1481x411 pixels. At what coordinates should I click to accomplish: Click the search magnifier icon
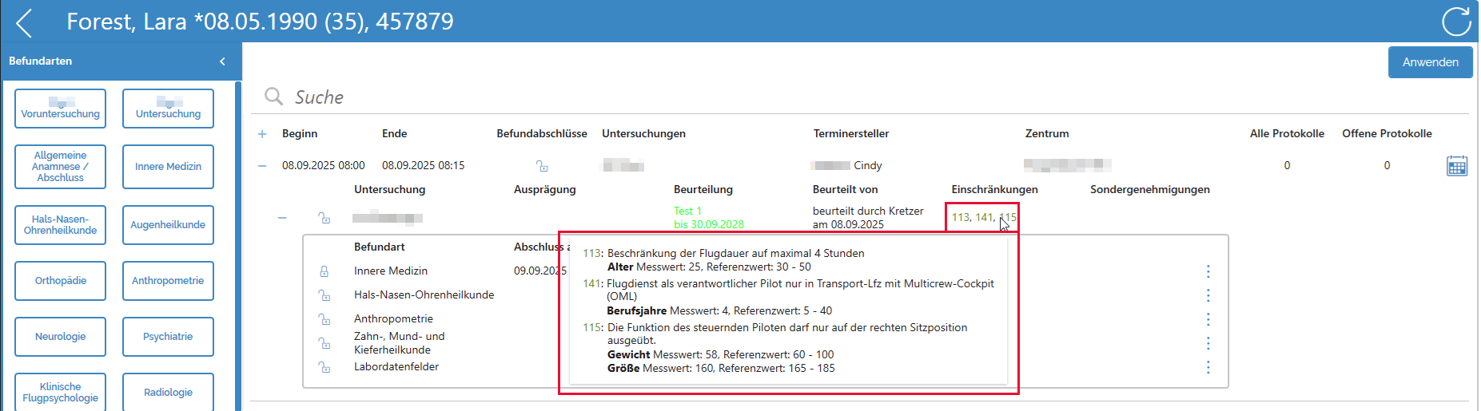coord(273,97)
